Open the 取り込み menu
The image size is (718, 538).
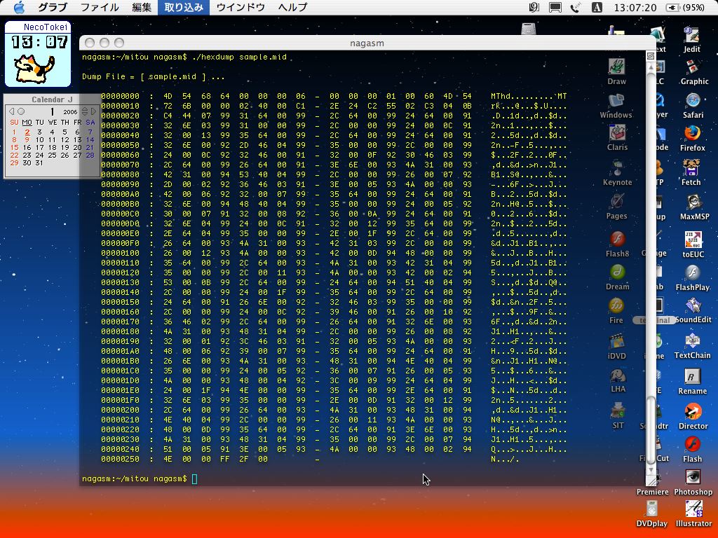184,7
